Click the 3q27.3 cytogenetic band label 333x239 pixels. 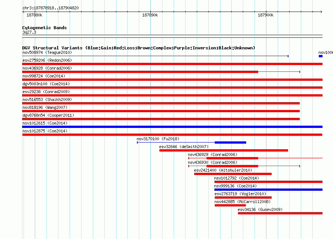(x=29, y=32)
